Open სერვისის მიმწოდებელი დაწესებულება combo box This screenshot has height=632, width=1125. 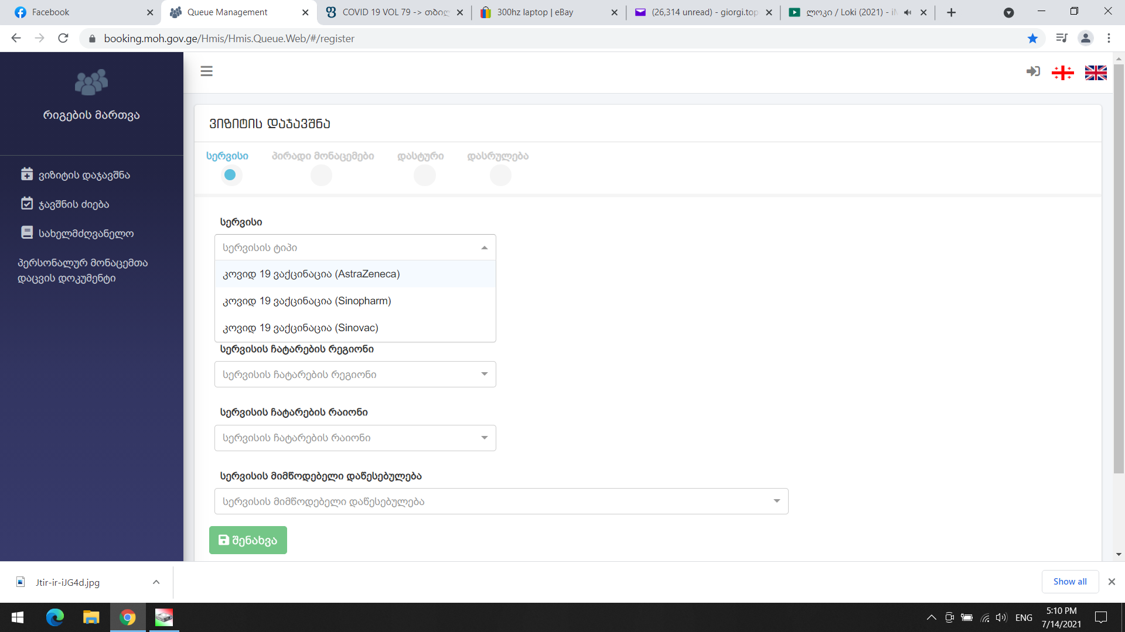501,502
